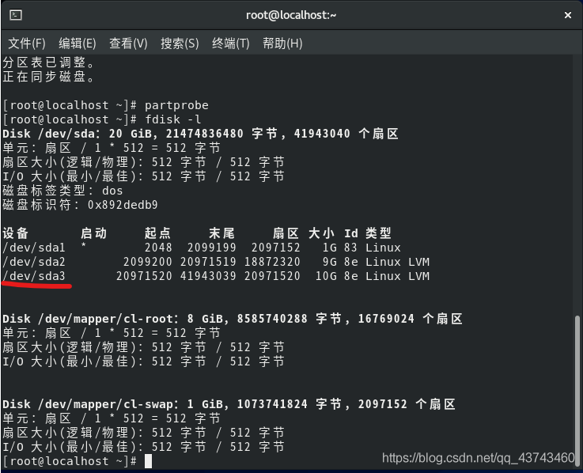Click the root@localhost:~ window title

(x=291, y=15)
